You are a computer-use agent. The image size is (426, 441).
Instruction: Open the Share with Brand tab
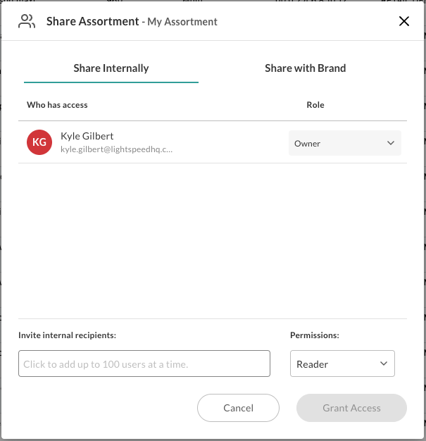tap(305, 68)
